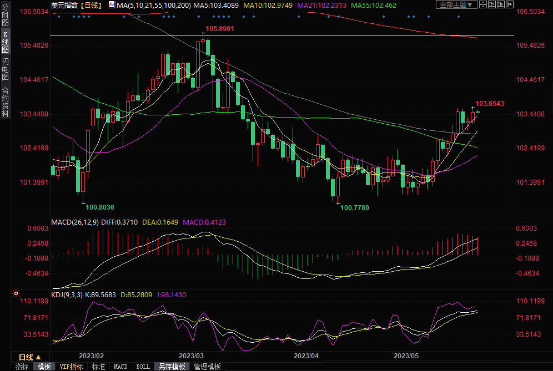Click the 日线 period arrow icon

pyautogui.click(x=38, y=357)
